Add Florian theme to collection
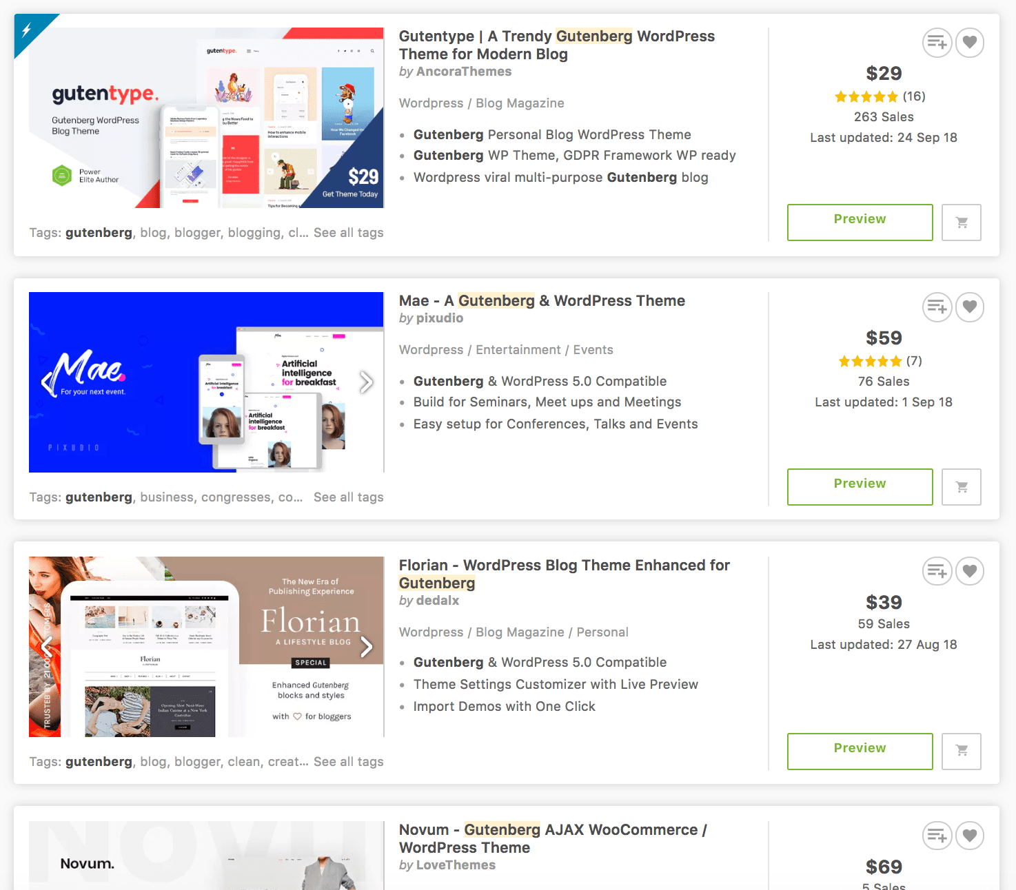Viewport: 1016px width, 890px height. pos(937,571)
